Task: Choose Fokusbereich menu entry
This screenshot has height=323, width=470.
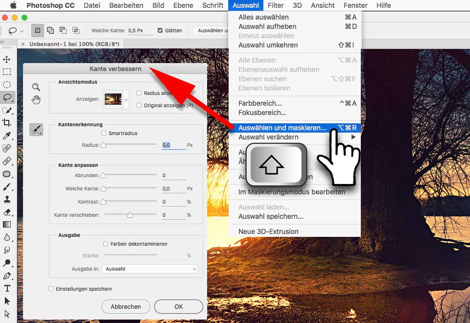Action: 294,113
